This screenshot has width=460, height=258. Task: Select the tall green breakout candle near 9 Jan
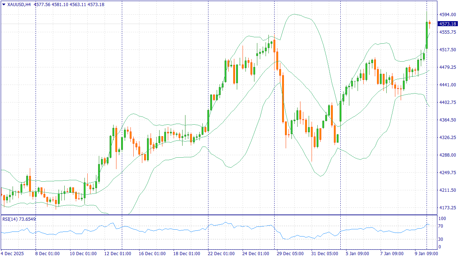(x=427, y=35)
